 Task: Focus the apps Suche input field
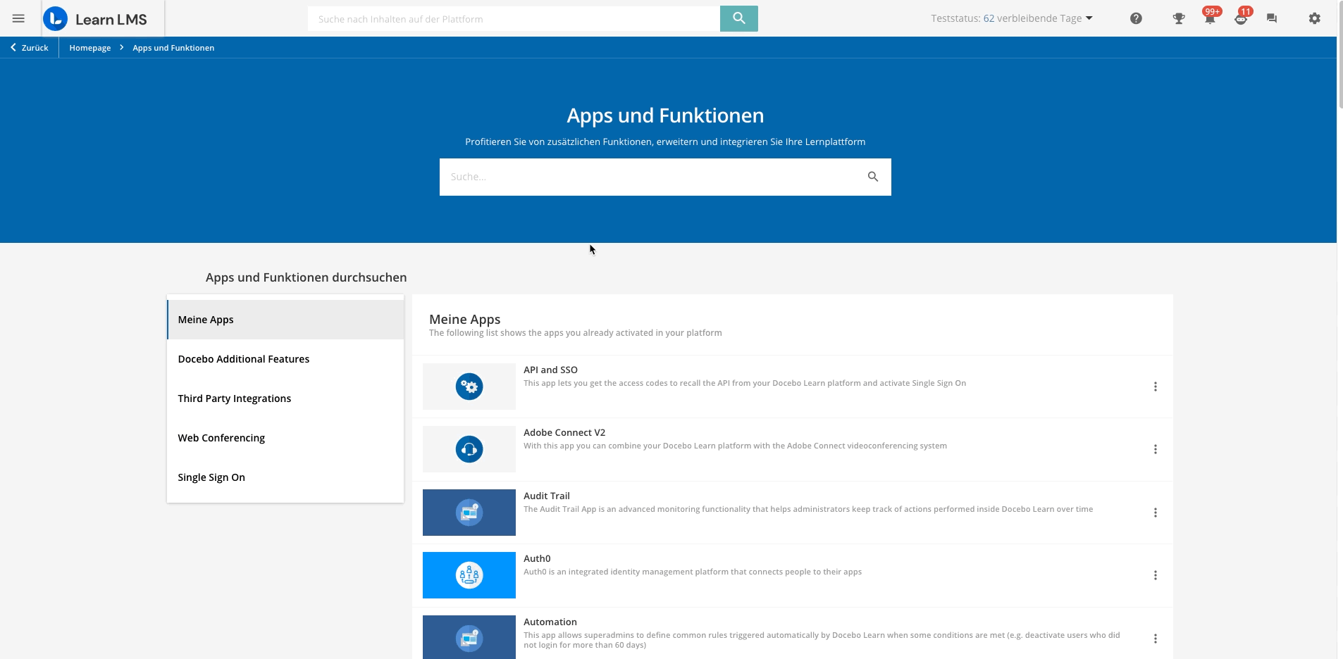click(x=652, y=177)
